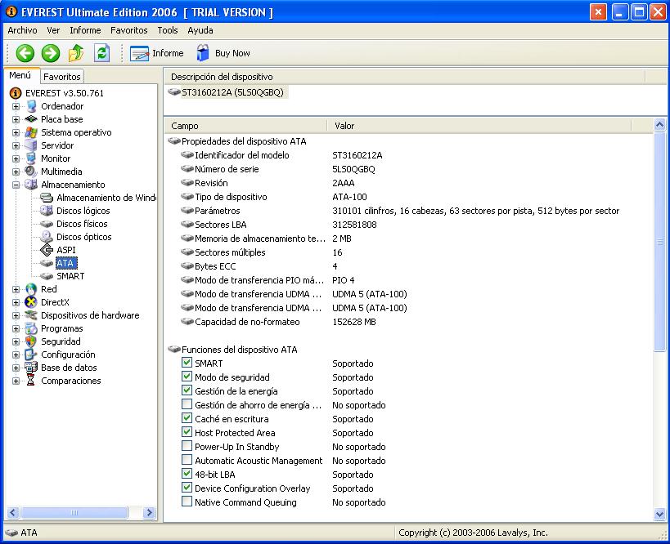Image resolution: width=670 pixels, height=544 pixels.
Task: Open the Informe menu
Action: pyautogui.click(x=85, y=30)
